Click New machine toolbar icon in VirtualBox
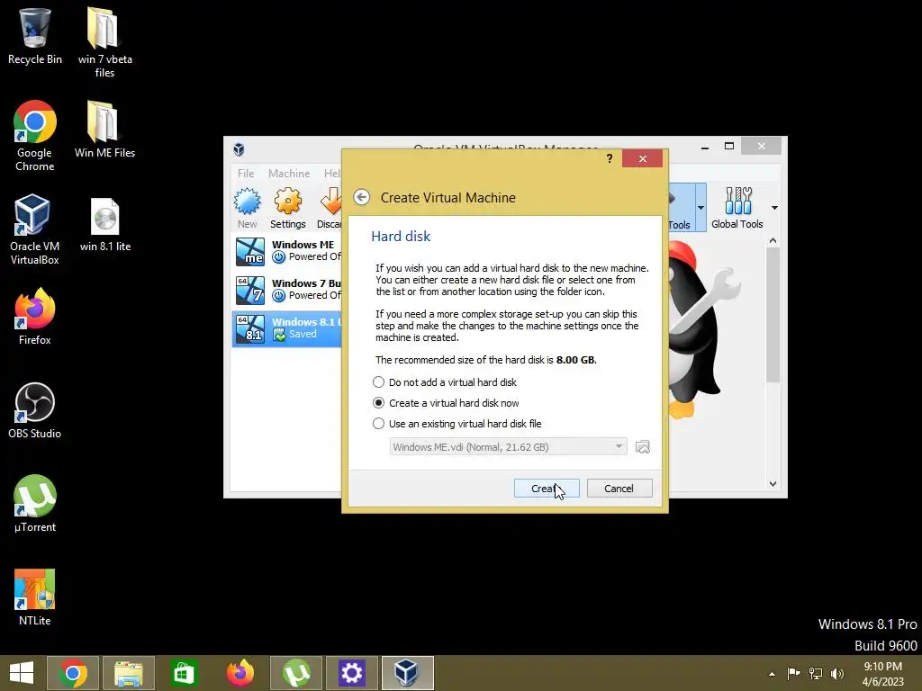Viewport: 922px width, 691px height. point(248,208)
